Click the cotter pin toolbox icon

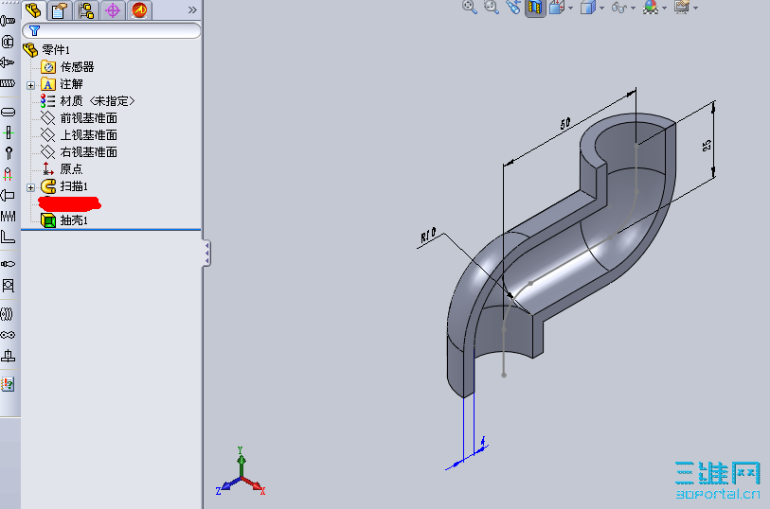[x=9, y=153]
